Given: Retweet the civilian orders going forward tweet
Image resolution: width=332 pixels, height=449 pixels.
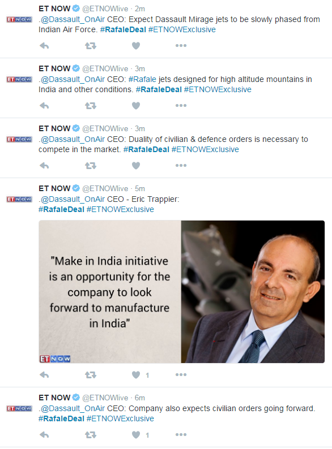Looking at the screenshot, I should point(91,435).
